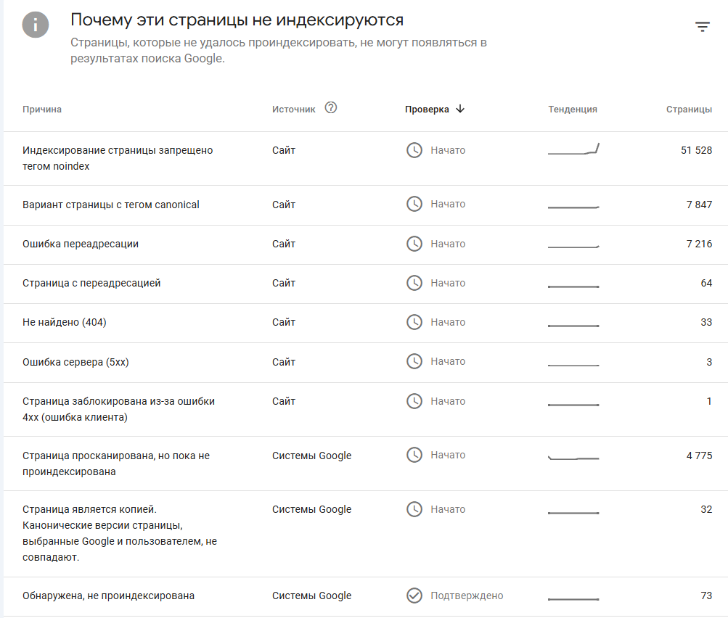
Task: Click the clock icon for Страница является копией
Action: pos(414,509)
